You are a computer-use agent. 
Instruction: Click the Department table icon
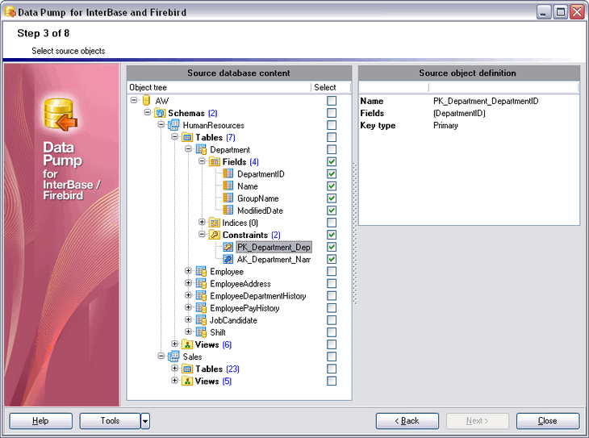pos(201,150)
